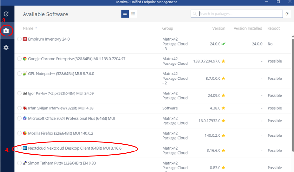Open the update history sidebar icon
Viewport: 294px width, 172px height.
[6, 14]
